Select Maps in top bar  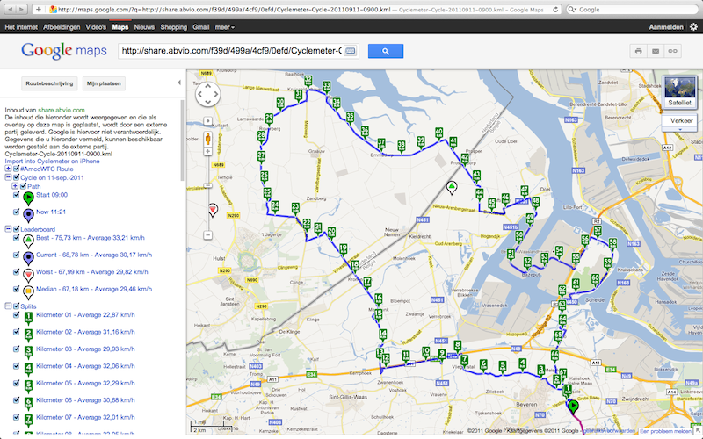120,27
